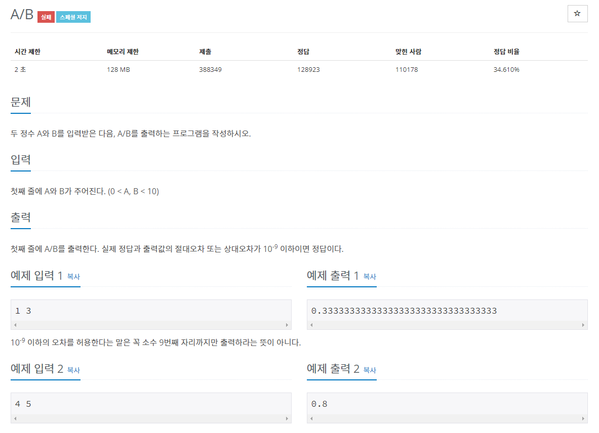Click the sample output '0.8'

[x=320, y=404]
